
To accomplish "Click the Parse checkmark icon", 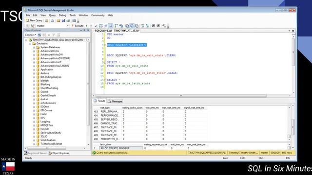I will [96, 26].
